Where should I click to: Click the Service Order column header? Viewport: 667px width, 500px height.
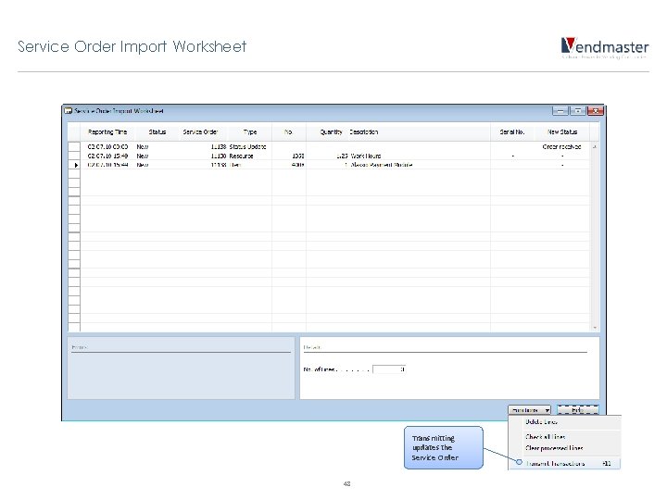pyautogui.click(x=200, y=132)
